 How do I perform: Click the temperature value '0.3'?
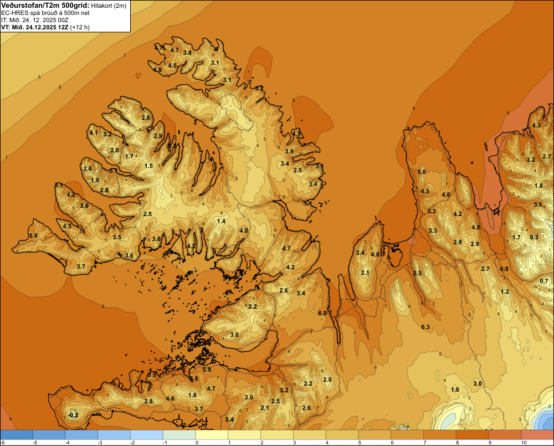[x=534, y=237]
